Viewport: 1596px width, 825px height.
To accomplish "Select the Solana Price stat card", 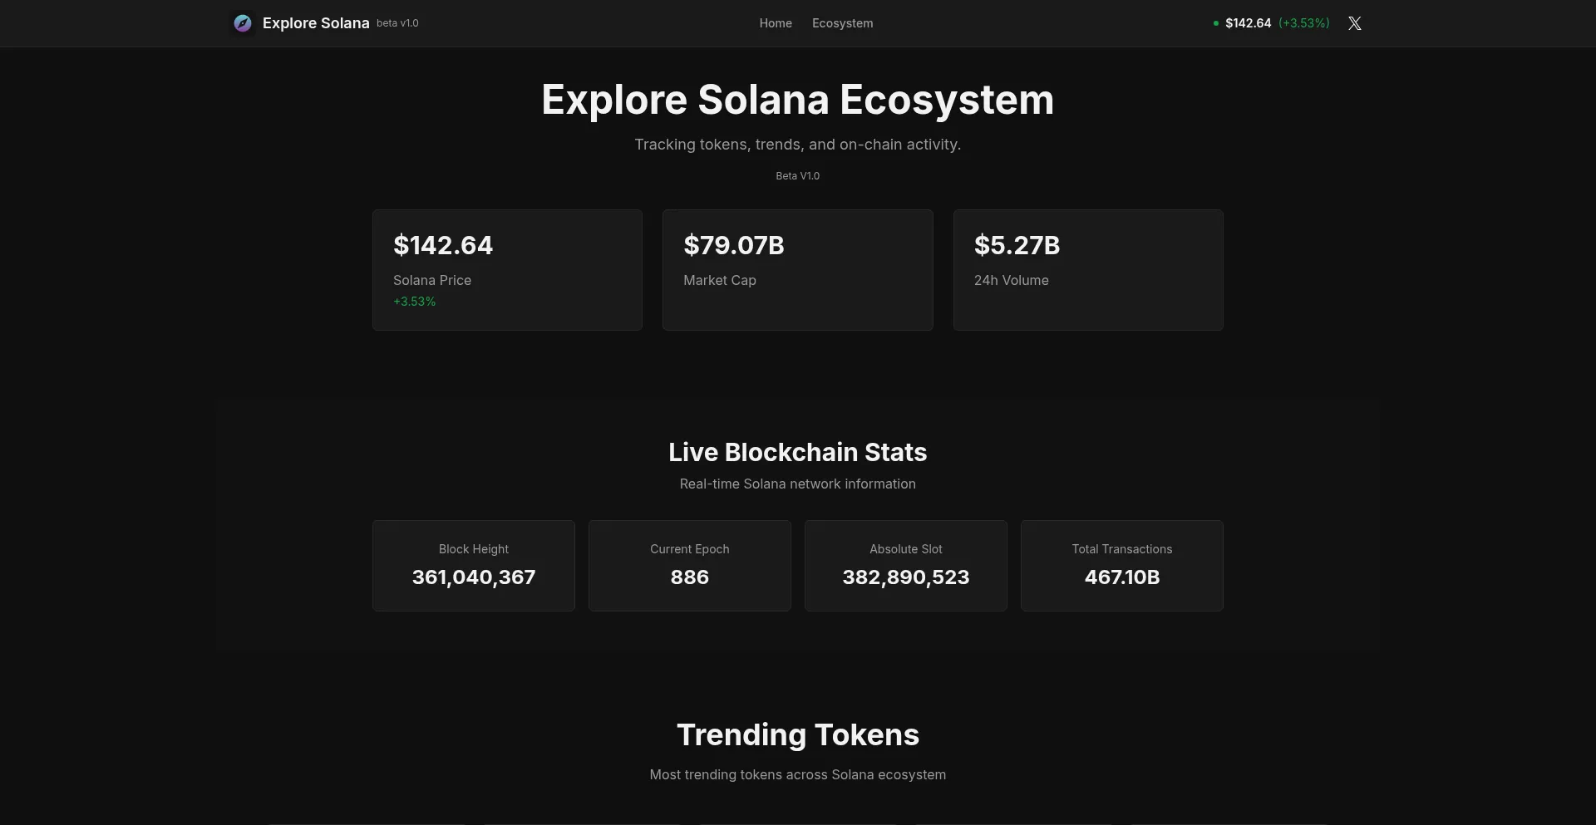I will click(507, 270).
